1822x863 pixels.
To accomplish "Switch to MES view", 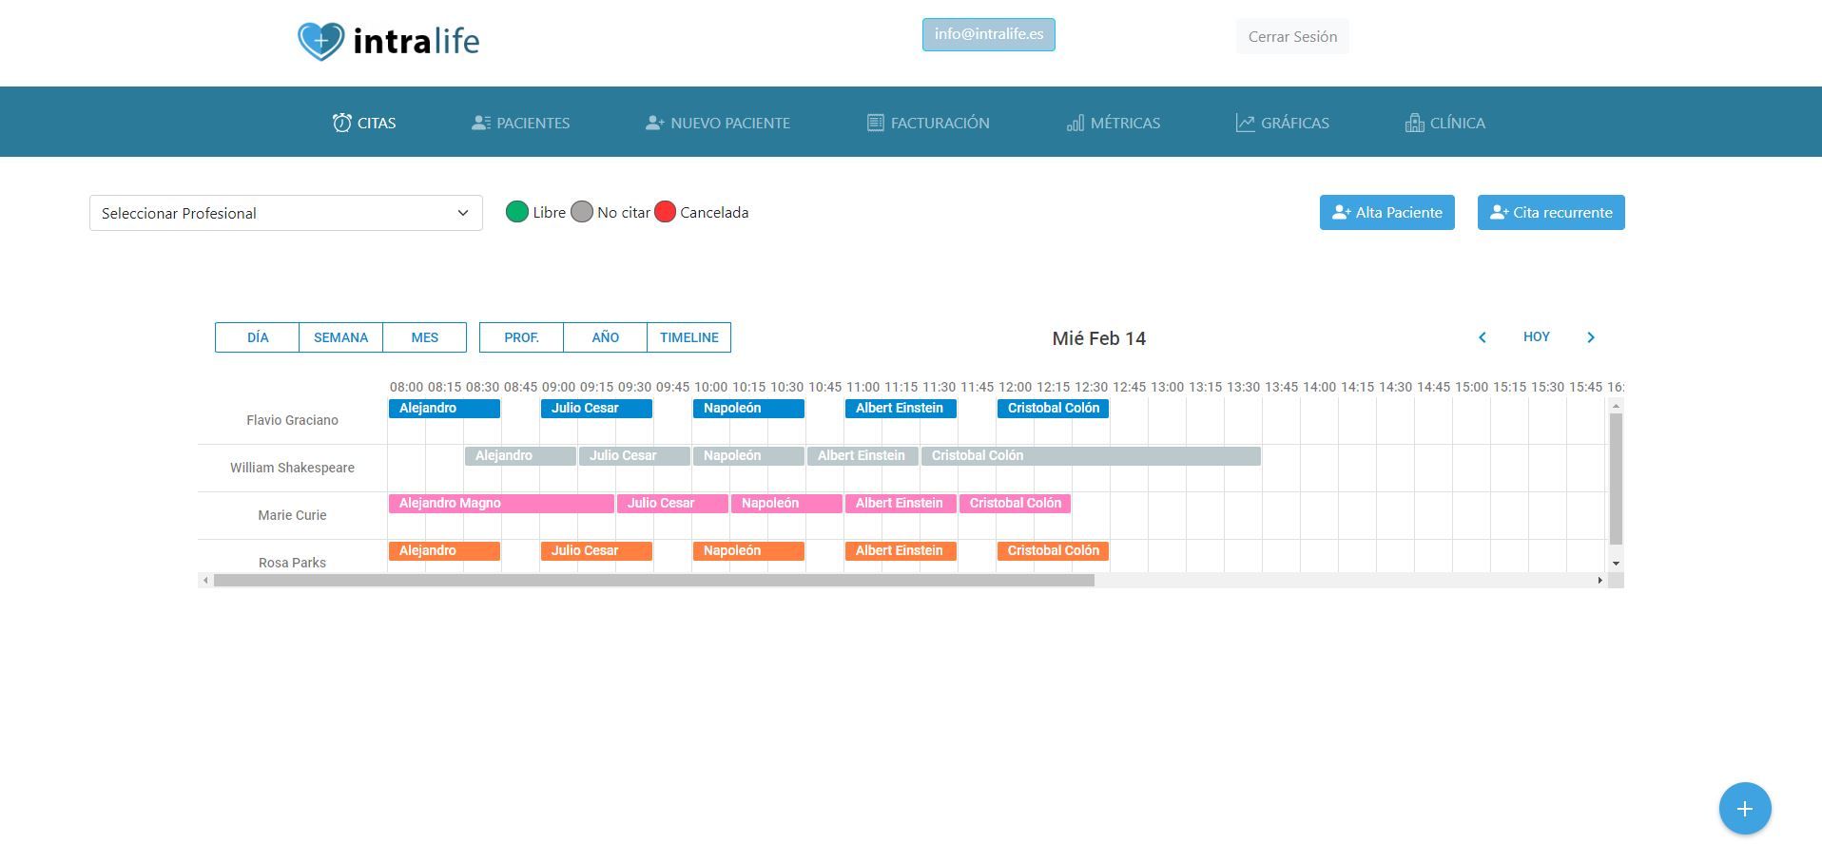I will point(425,337).
